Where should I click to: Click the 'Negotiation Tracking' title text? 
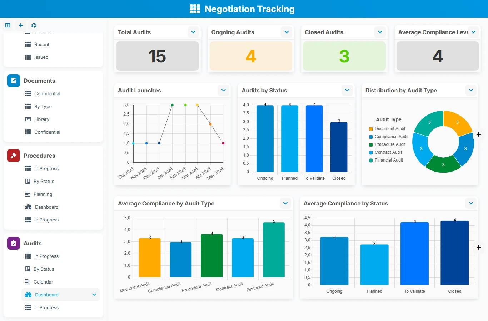tap(250, 9)
